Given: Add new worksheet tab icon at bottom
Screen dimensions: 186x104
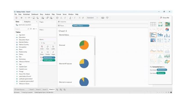Looking at the screenshot, I should [x=57, y=90].
